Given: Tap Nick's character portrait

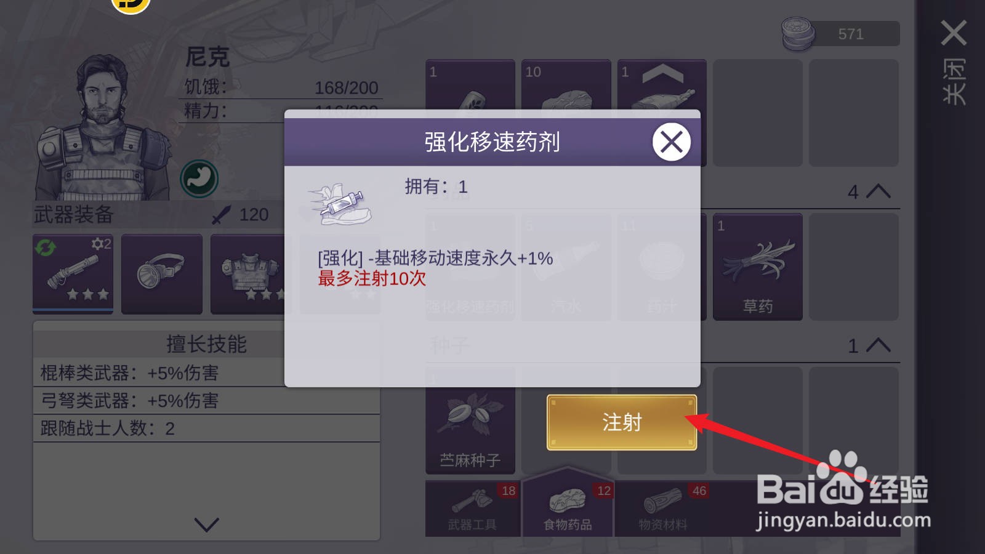Looking at the screenshot, I should pyautogui.click(x=103, y=127).
